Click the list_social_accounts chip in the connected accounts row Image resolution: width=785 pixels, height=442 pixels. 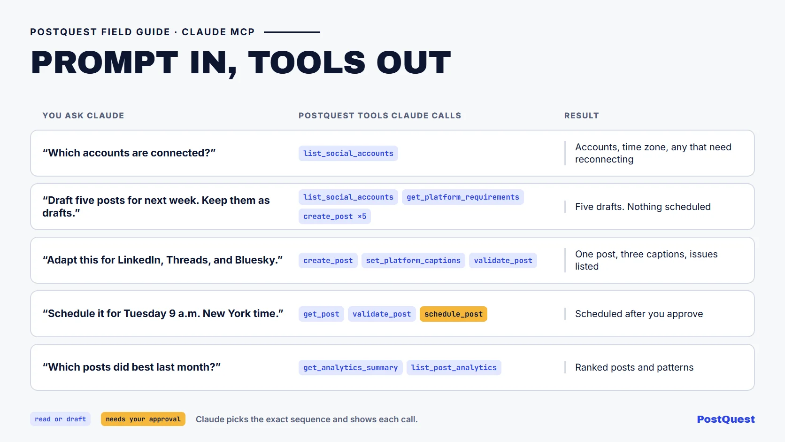(x=348, y=153)
